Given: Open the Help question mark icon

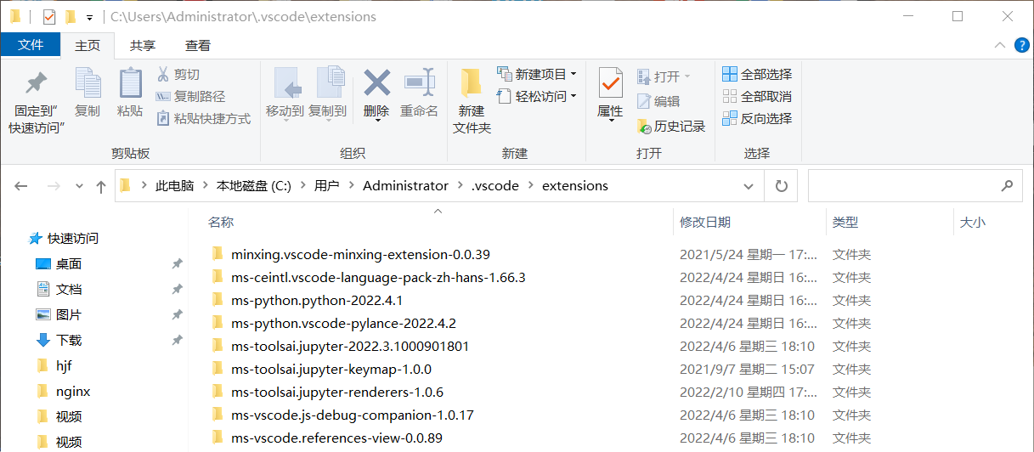Looking at the screenshot, I should (1021, 45).
